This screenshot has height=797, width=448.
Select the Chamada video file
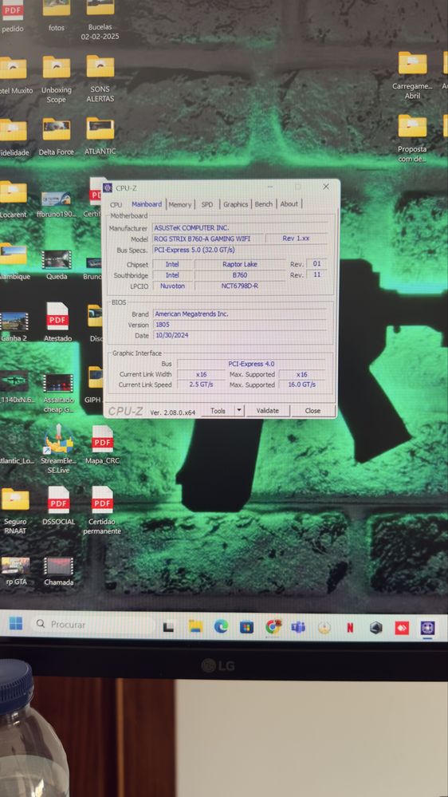58,570
